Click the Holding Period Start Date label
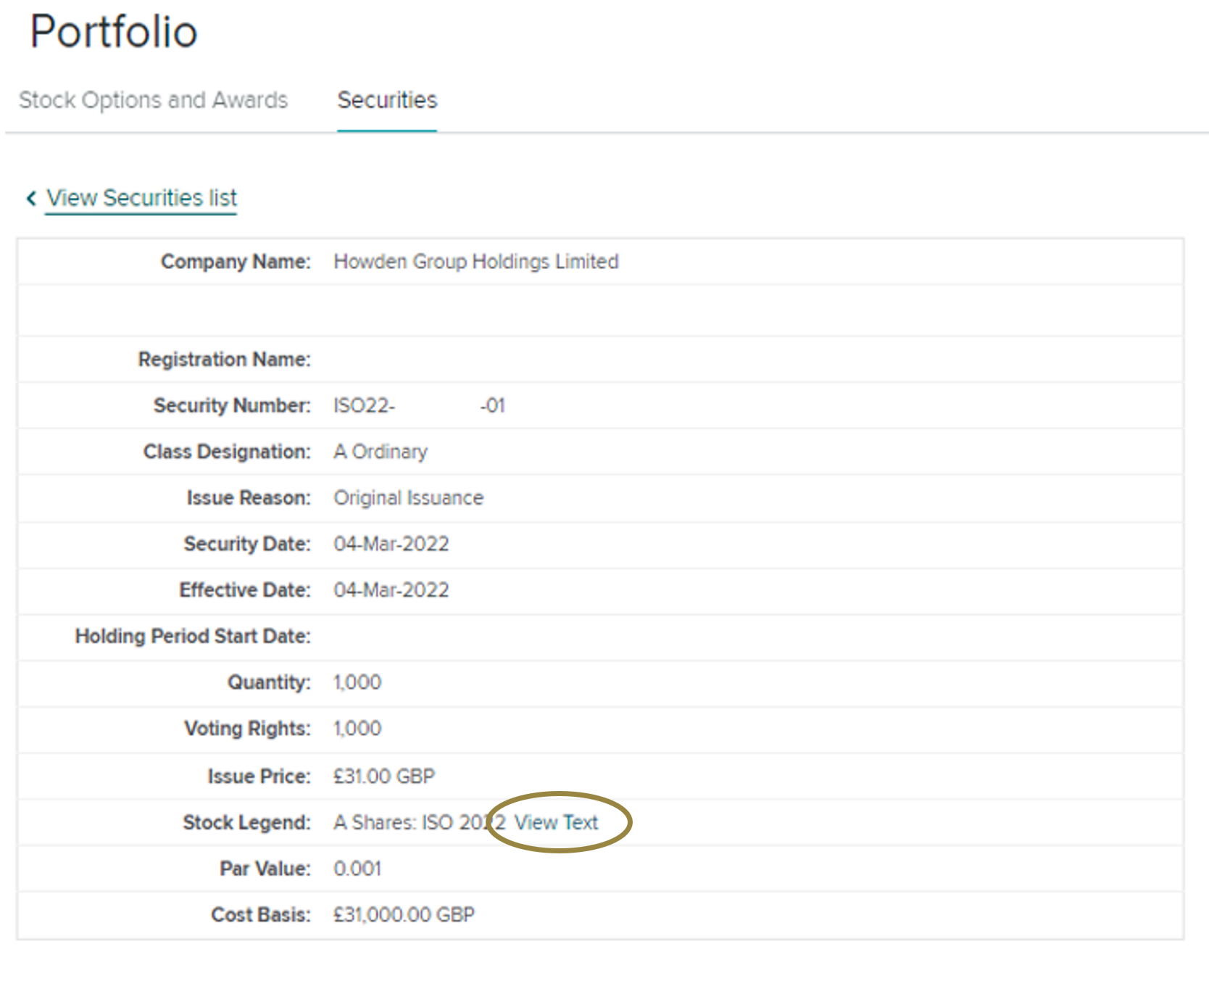The width and height of the screenshot is (1209, 1002). coord(193,637)
